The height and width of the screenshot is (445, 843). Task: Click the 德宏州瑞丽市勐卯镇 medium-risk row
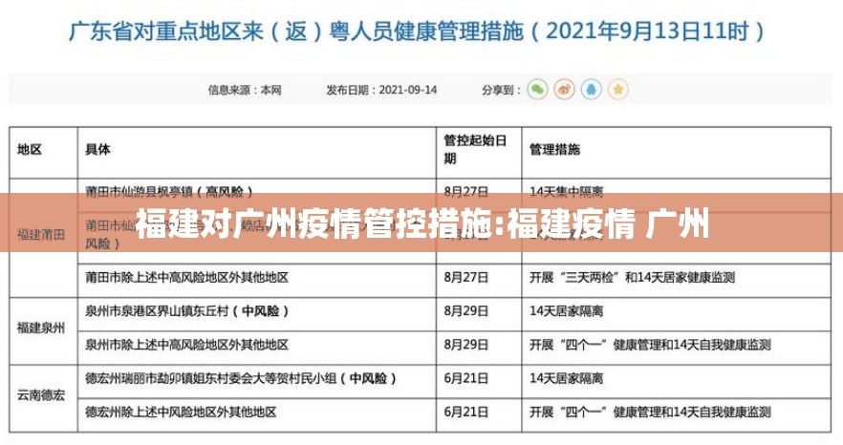pos(241,378)
